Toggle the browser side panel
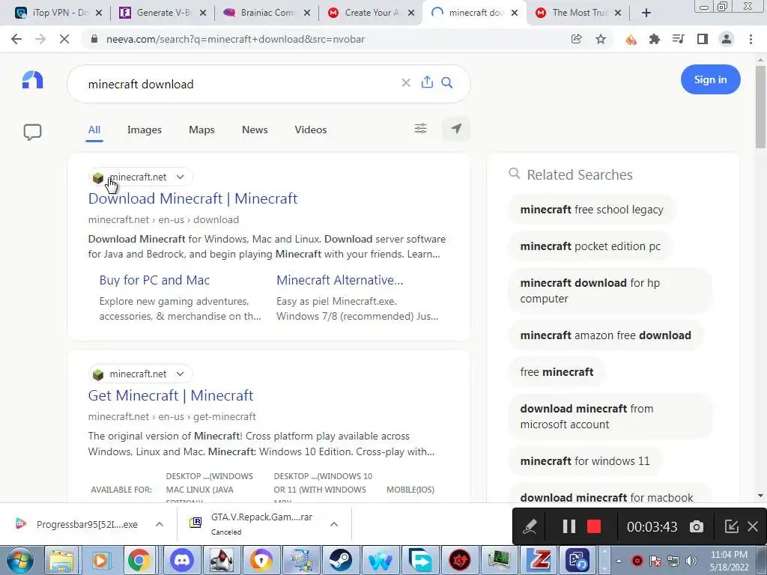The width and height of the screenshot is (767, 575). (703, 39)
